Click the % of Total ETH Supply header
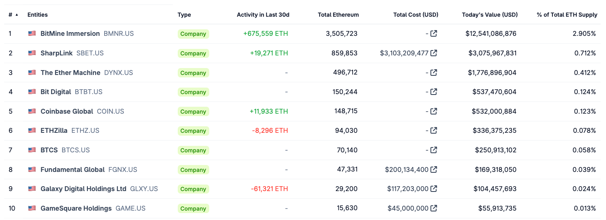The width and height of the screenshot is (606, 220). (x=567, y=15)
